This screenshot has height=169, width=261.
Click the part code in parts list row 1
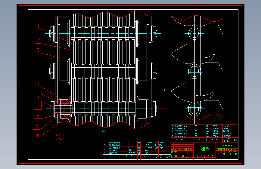(x=181, y=136)
